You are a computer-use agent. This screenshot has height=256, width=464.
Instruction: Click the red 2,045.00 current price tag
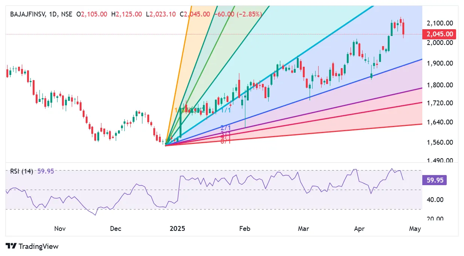pyautogui.click(x=439, y=34)
